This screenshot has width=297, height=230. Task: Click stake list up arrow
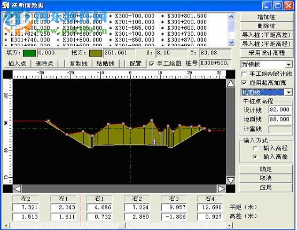pos(231,17)
